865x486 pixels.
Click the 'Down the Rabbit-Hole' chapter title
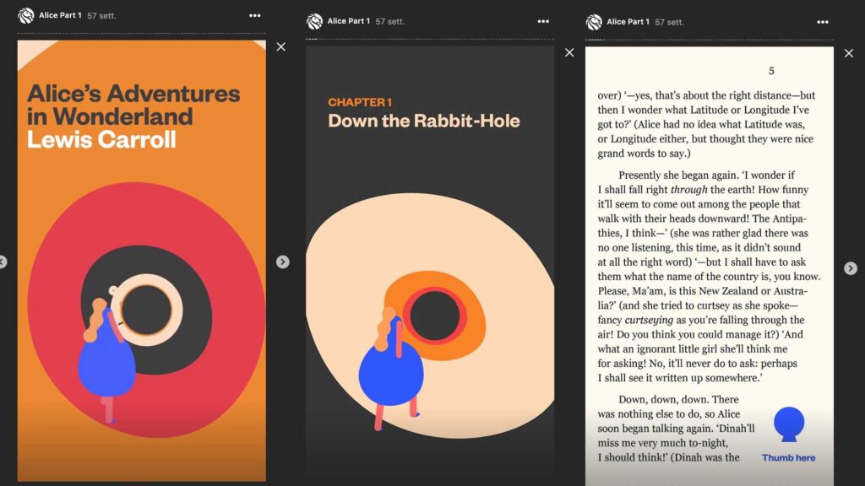tap(424, 121)
